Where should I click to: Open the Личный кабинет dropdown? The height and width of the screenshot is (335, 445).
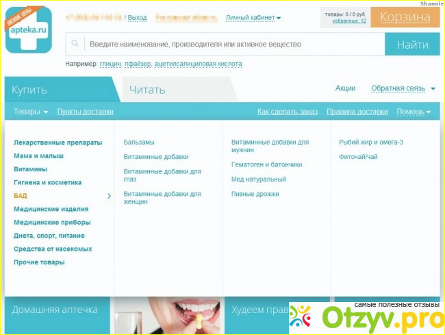tap(253, 18)
